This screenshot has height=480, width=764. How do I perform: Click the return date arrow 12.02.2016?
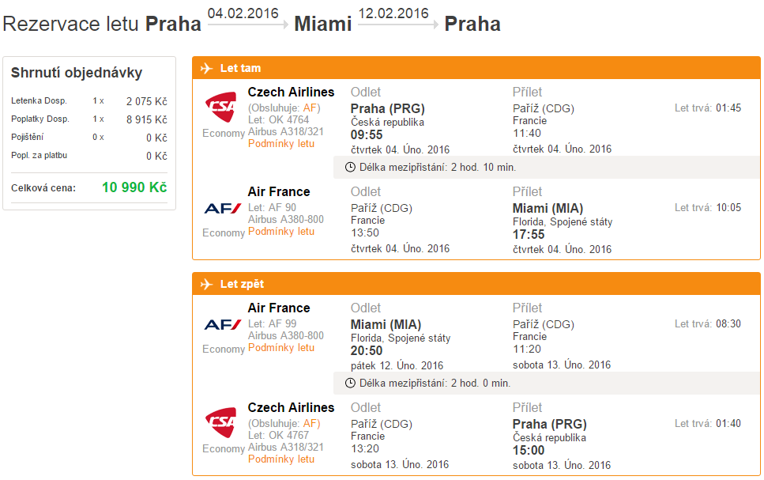pyautogui.click(x=398, y=18)
